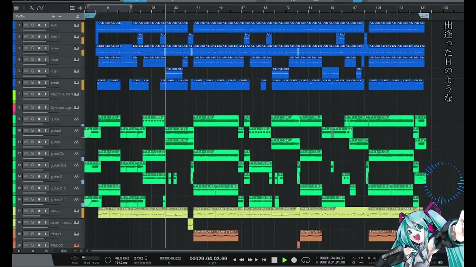Open the kick track instrument keyboard icon
Image resolution: width=476 pixels, height=267 pixels.
pos(76,25)
